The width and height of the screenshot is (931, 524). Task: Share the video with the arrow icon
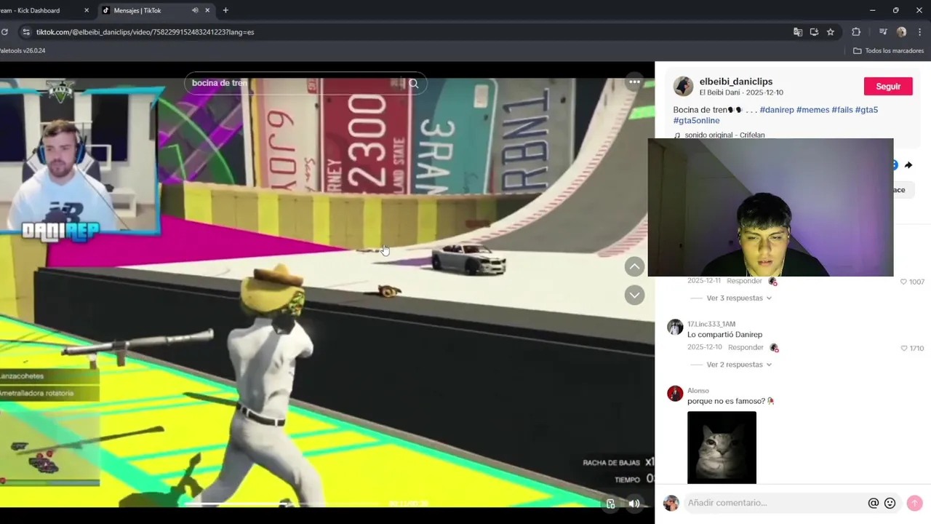pos(908,165)
